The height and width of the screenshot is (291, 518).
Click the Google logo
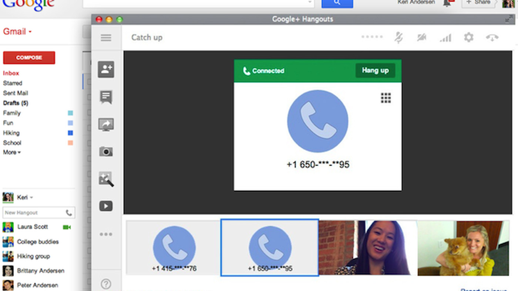pyautogui.click(x=28, y=4)
